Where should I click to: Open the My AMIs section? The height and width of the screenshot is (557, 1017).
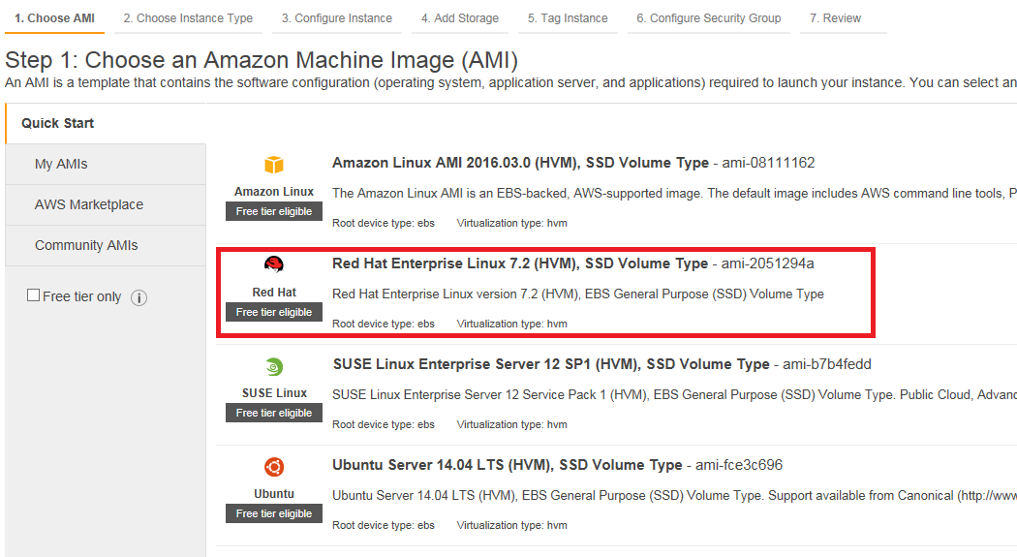(61, 164)
